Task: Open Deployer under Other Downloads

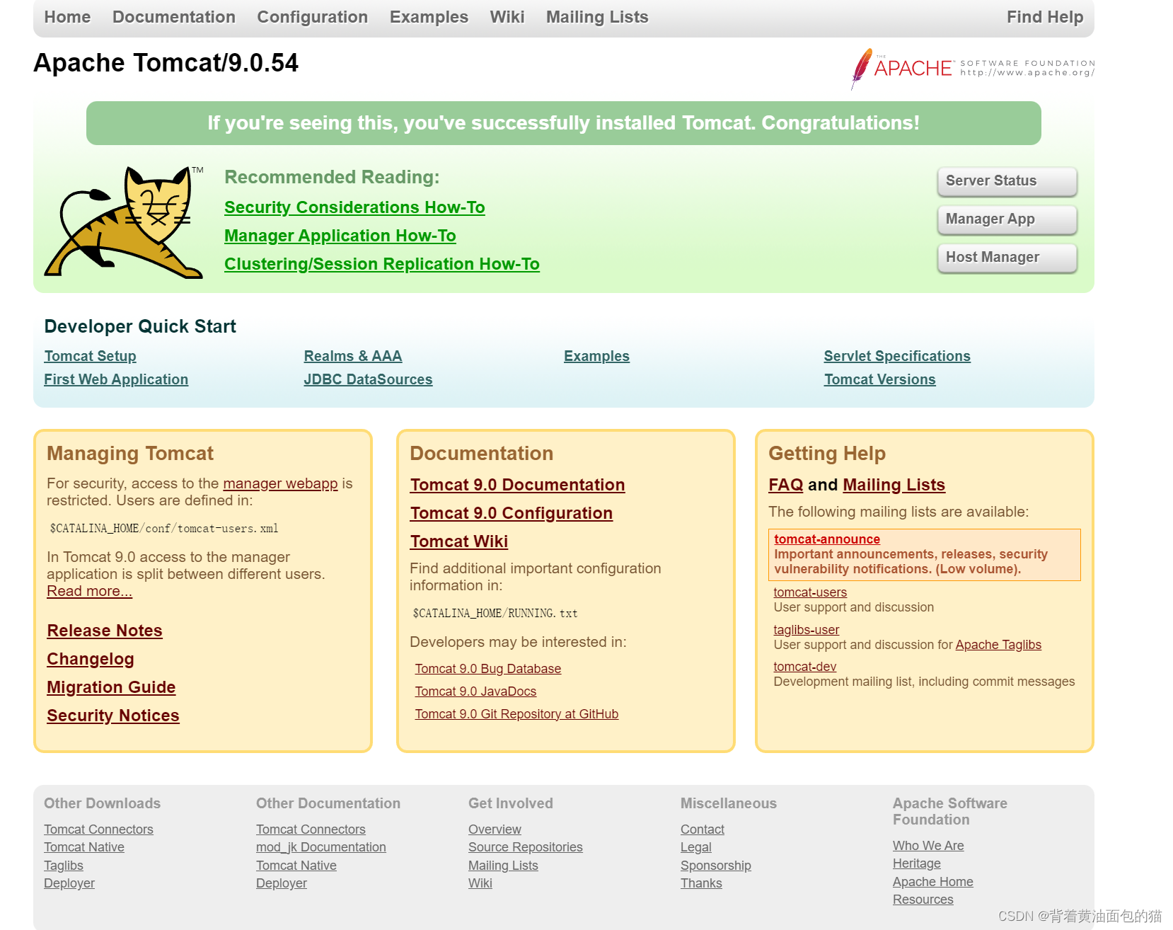Action: click(69, 883)
